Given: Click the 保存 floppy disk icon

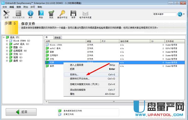Looking at the screenshot, I should coord(73,13).
